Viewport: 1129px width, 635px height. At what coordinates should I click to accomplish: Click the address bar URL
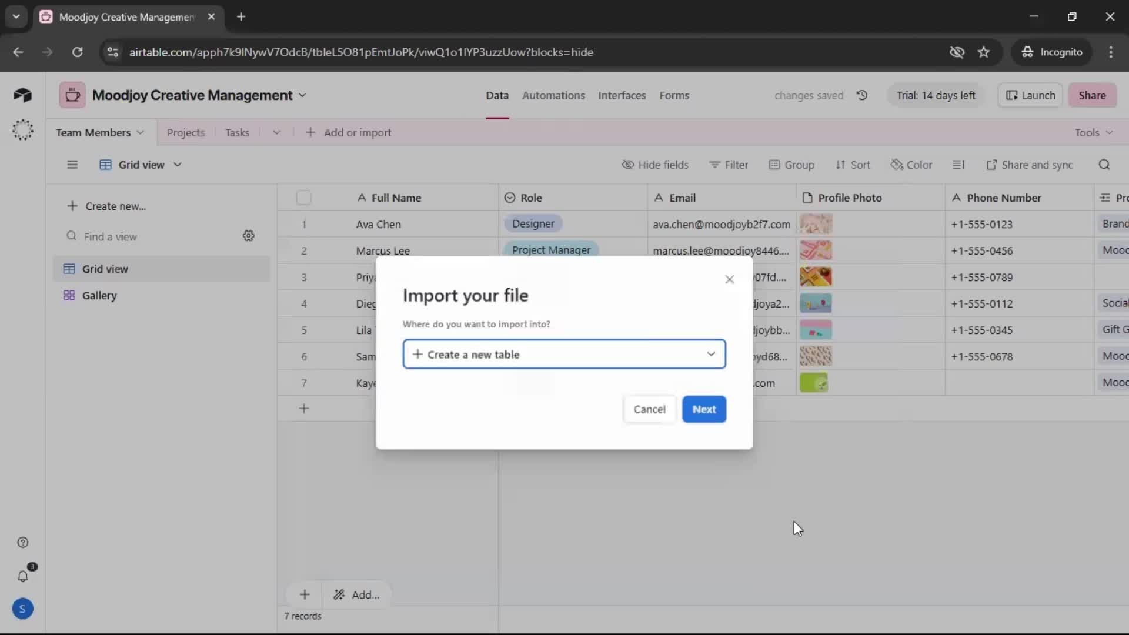click(x=361, y=52)
